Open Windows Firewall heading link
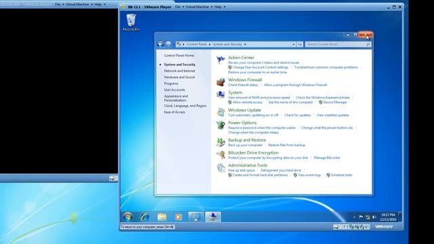 [245, 80]
